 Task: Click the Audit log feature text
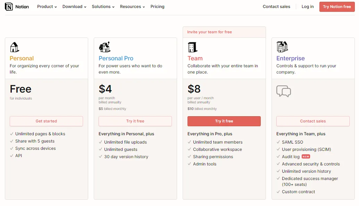pos(291,157)
